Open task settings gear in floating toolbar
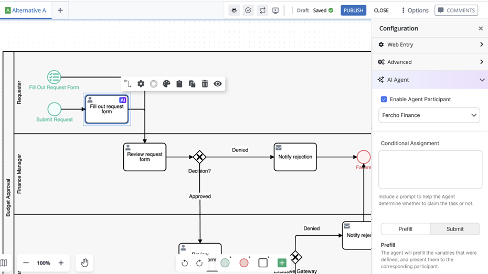 [141, 84]
